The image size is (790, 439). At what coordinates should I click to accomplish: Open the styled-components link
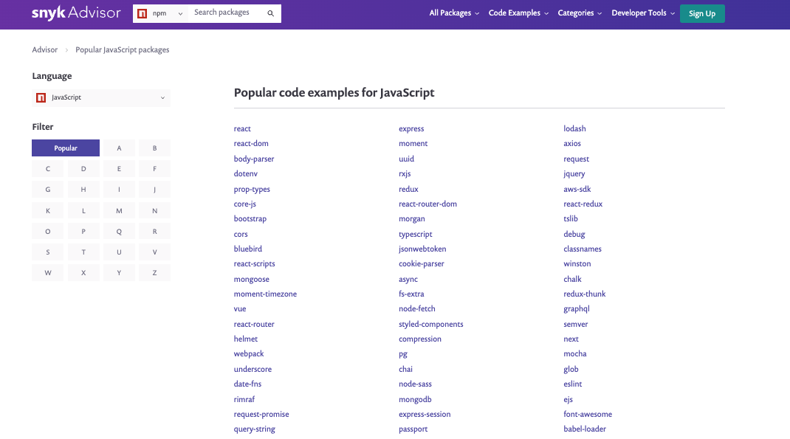point(430,324)
